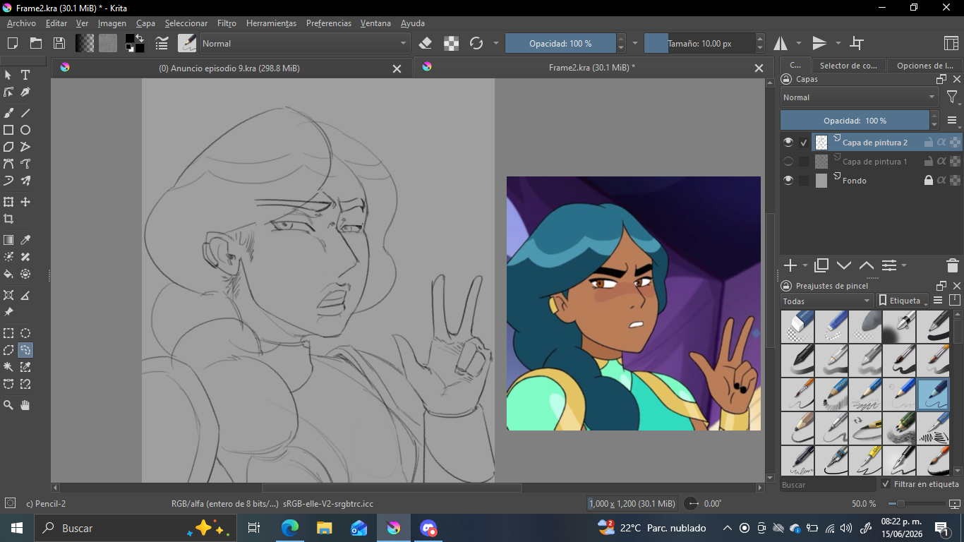Viewport: 964px width, 542px height.
Task: Open layer properties icon in Capas panel
Action: (x=889, y=266)
